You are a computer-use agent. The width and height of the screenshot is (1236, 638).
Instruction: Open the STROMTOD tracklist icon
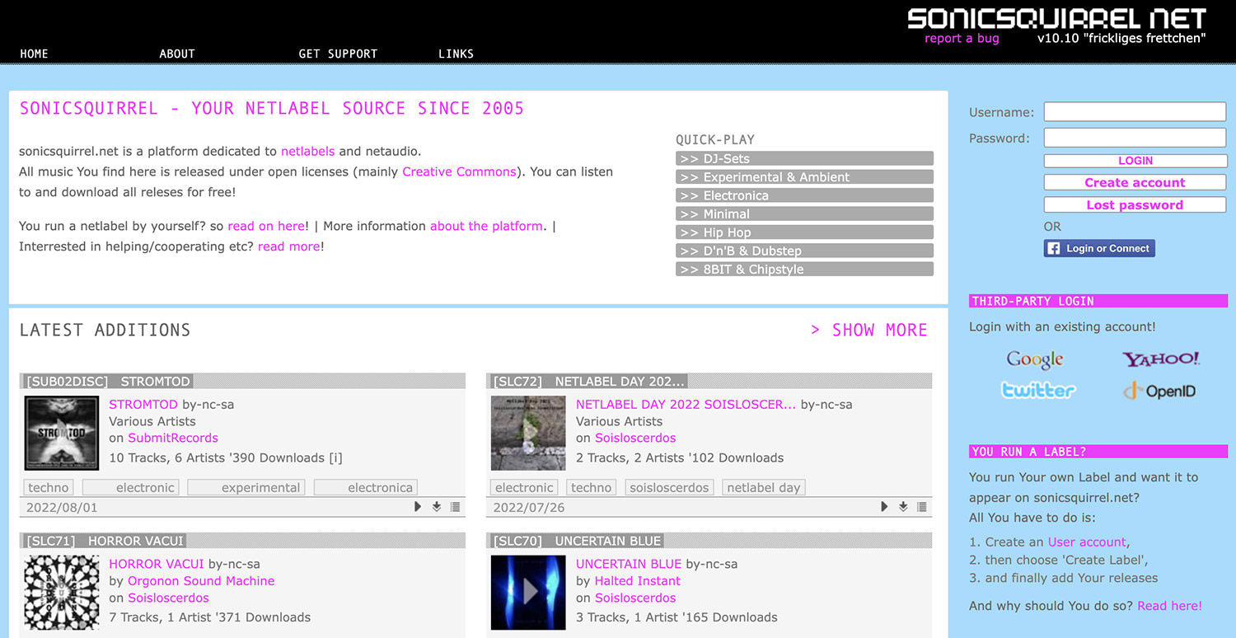click(x=456, y=507)
